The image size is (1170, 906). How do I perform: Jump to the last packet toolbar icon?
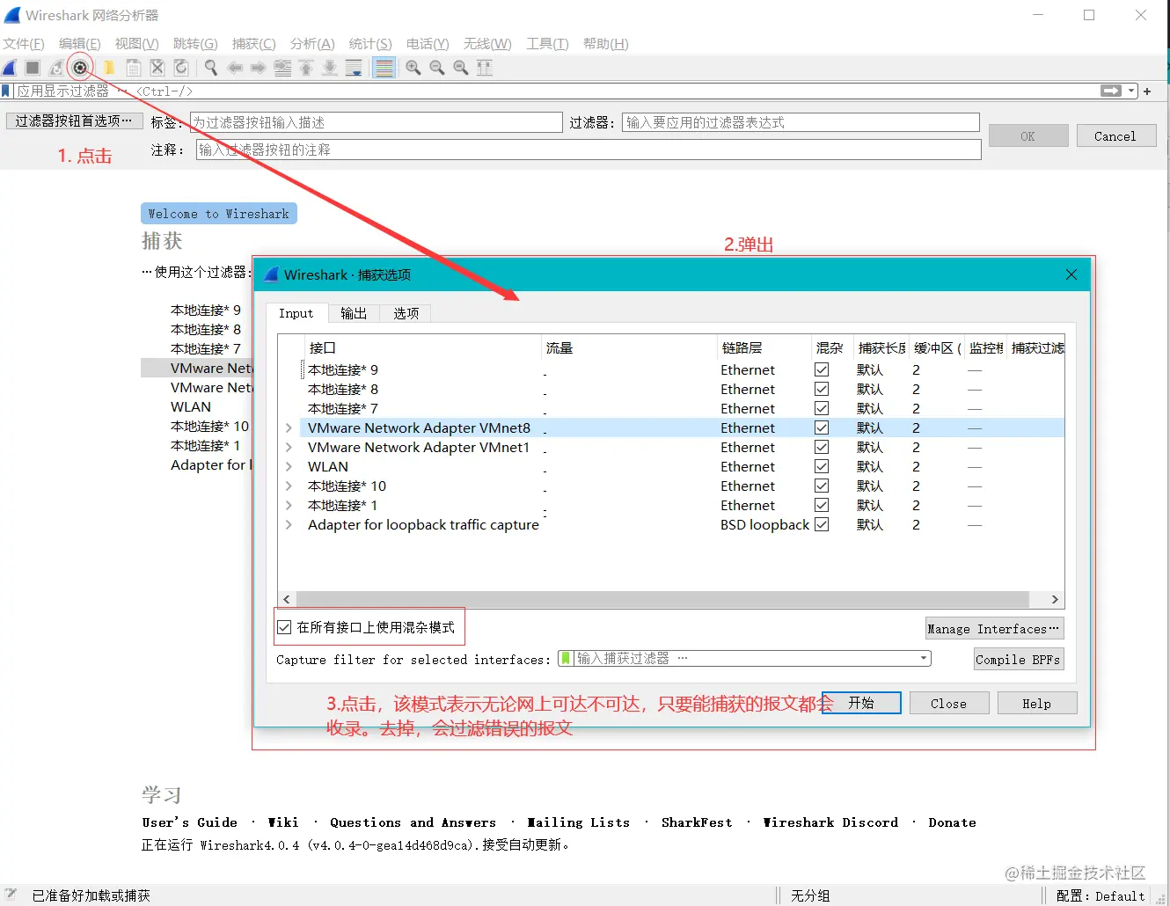coord(330,68)
